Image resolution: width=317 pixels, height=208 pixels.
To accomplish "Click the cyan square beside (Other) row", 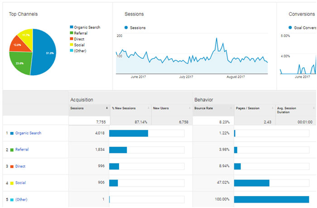I will (12, 200).
